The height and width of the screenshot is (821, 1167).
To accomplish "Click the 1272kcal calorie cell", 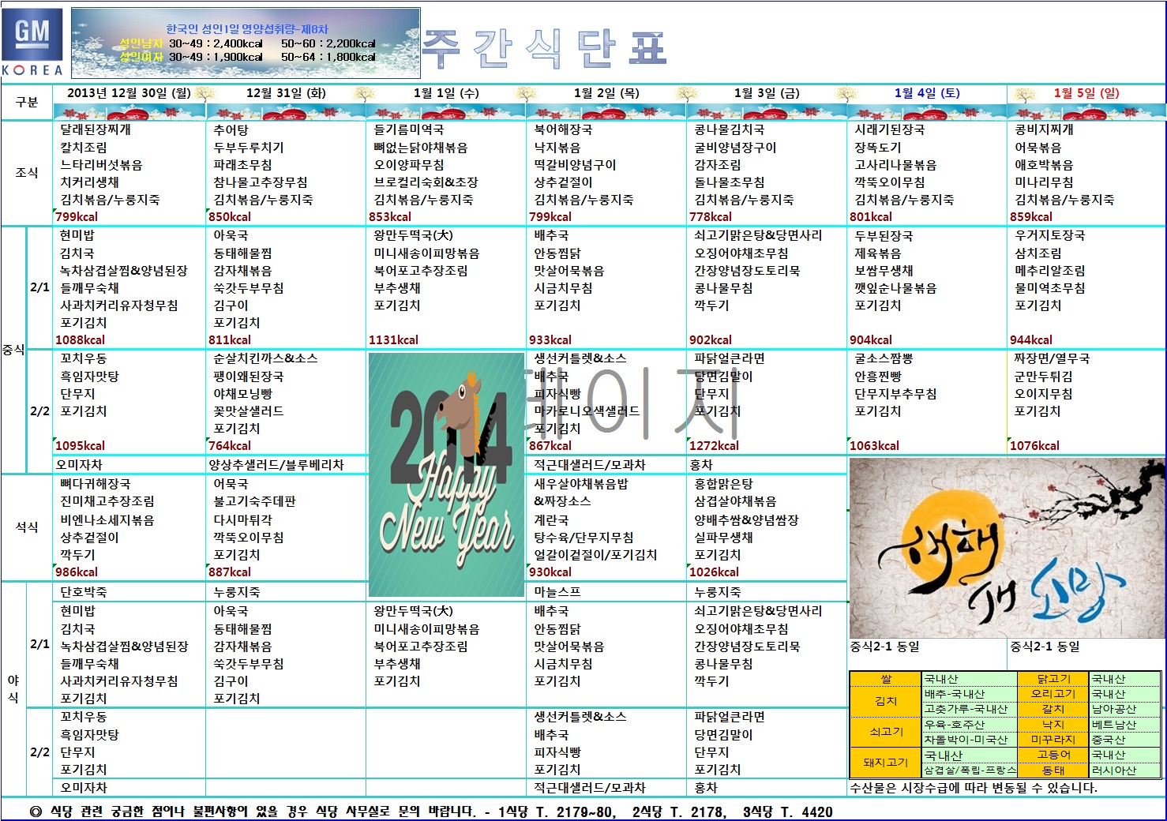I will point(715,446).
